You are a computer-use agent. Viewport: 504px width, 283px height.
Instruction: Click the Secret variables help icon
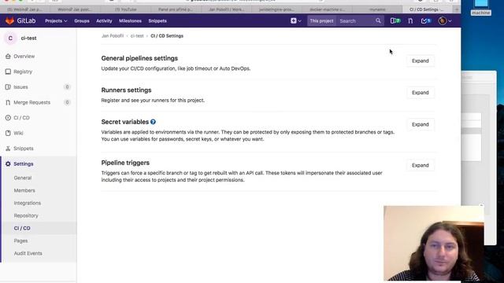point(153,122)
